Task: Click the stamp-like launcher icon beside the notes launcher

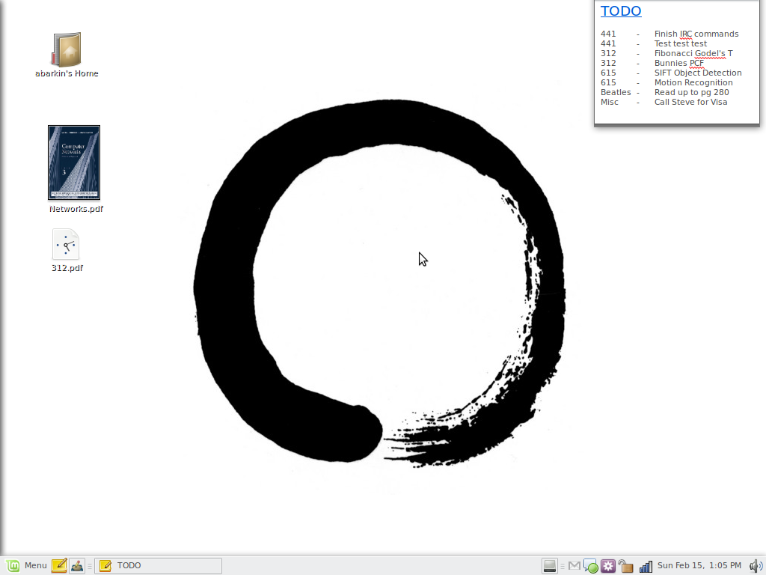Action: (x=77, y=565)
